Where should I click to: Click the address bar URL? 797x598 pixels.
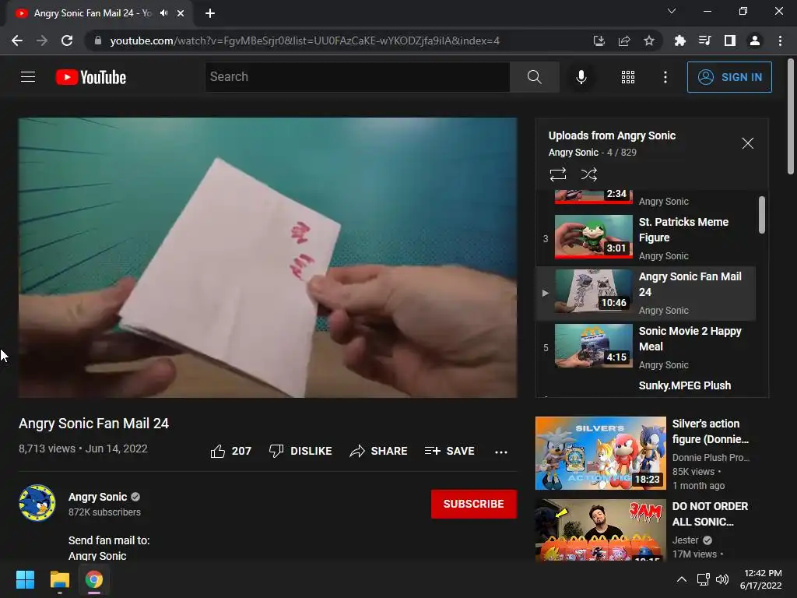tap(304, 40)
